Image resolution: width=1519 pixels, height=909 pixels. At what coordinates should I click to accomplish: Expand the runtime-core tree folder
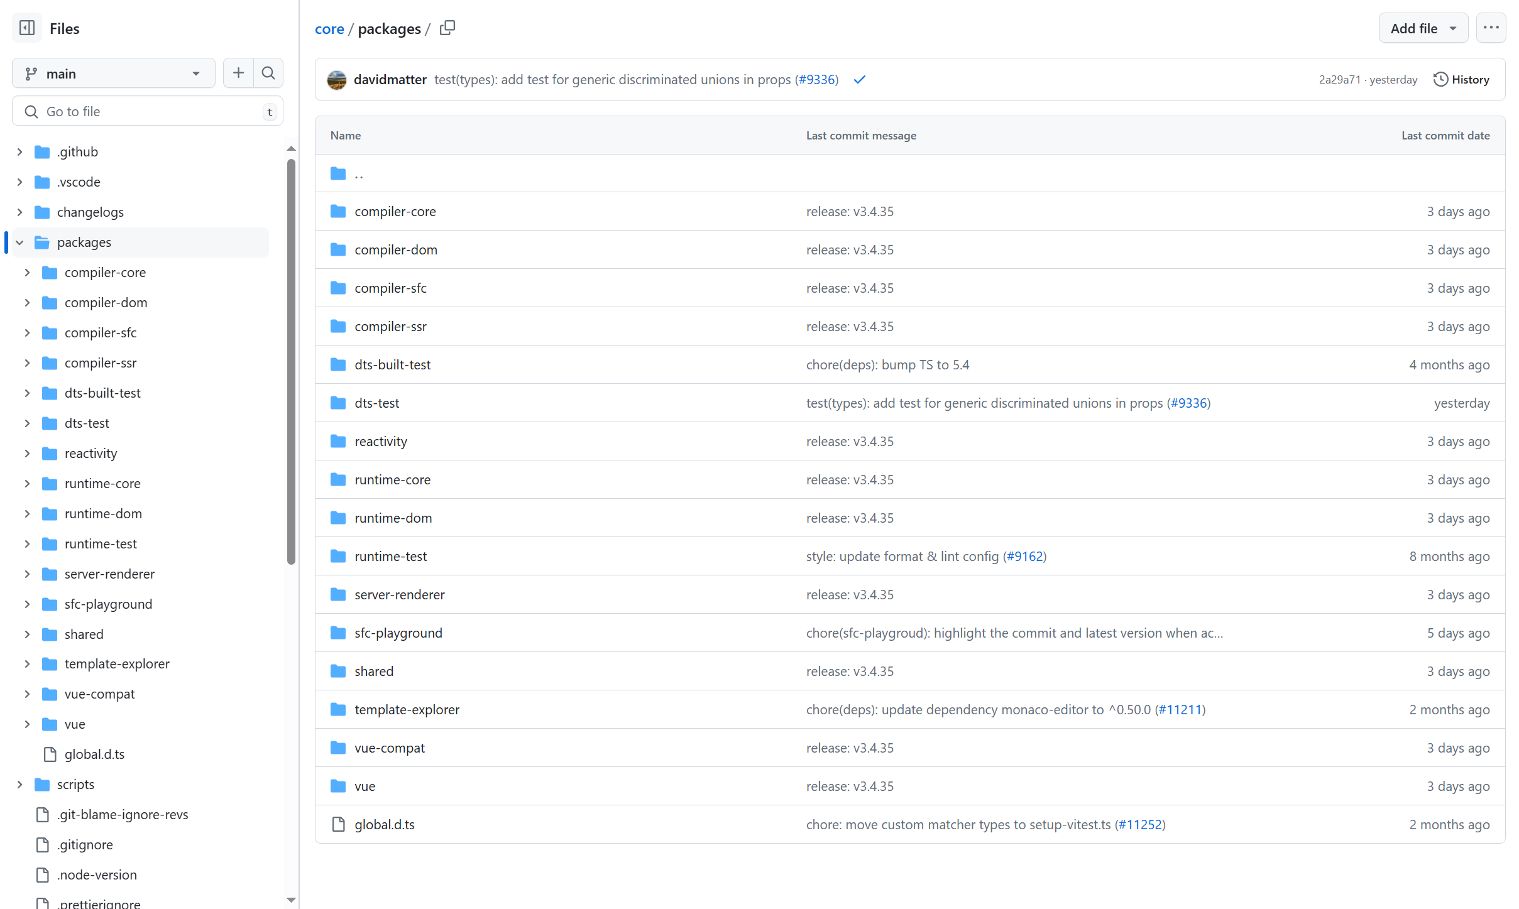27,484
